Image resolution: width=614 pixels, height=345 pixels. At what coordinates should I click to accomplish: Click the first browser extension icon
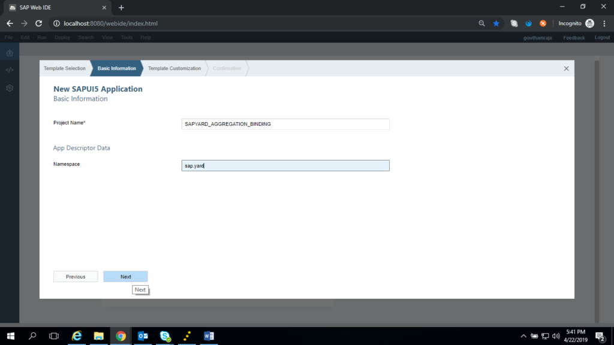tap(514, 23)
